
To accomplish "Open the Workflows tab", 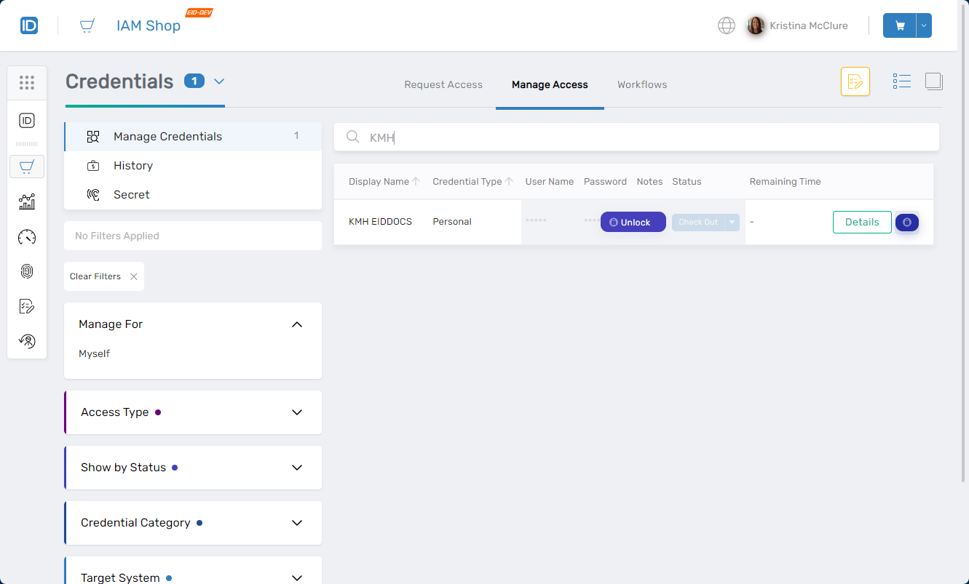I will coord(642,84).
